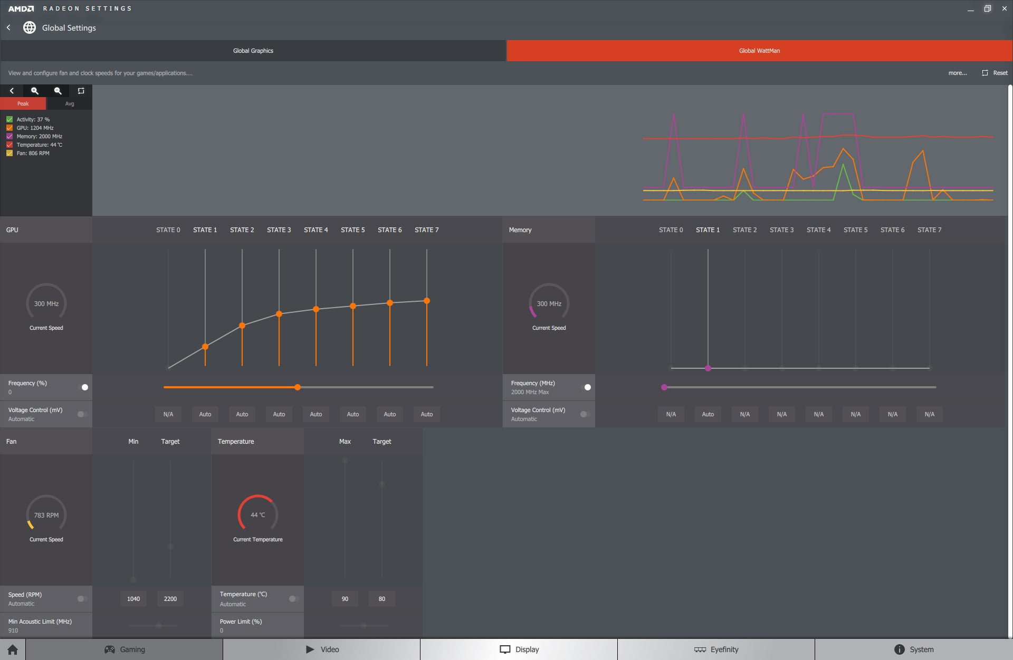The height and width of the screenshot is (660, 1013).
Task: Click the GPU State 1 voltage Auto field
Action: coord(205,414)
